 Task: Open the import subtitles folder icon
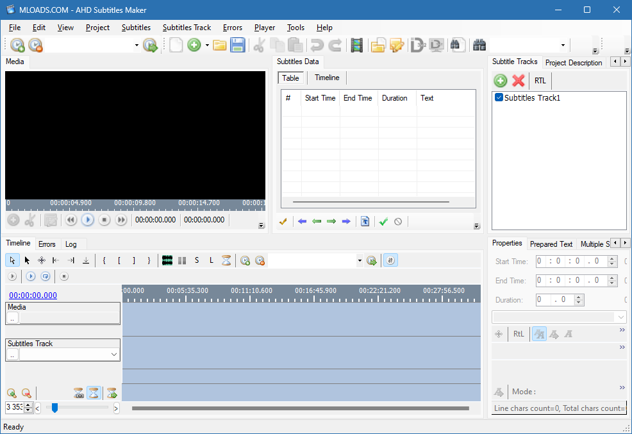[378, 45]
